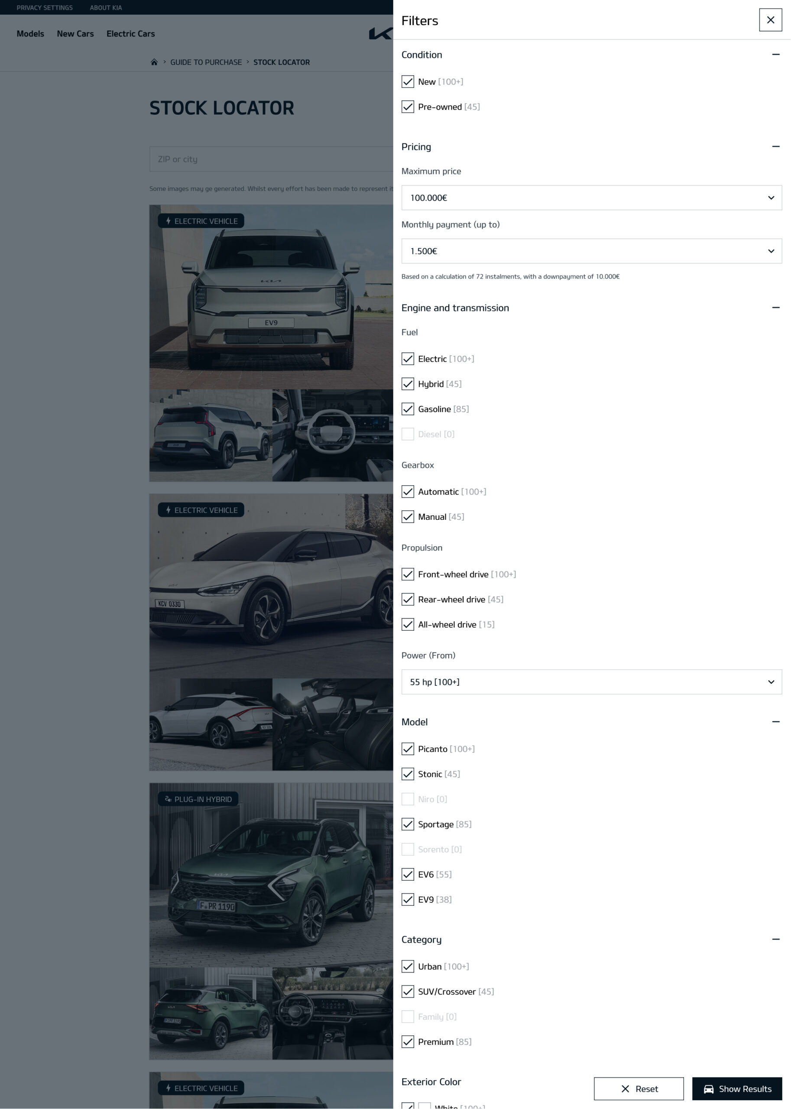Uncheck the Sportage model
This screenshot has width=791, height=1109.
tap(408, 824)
